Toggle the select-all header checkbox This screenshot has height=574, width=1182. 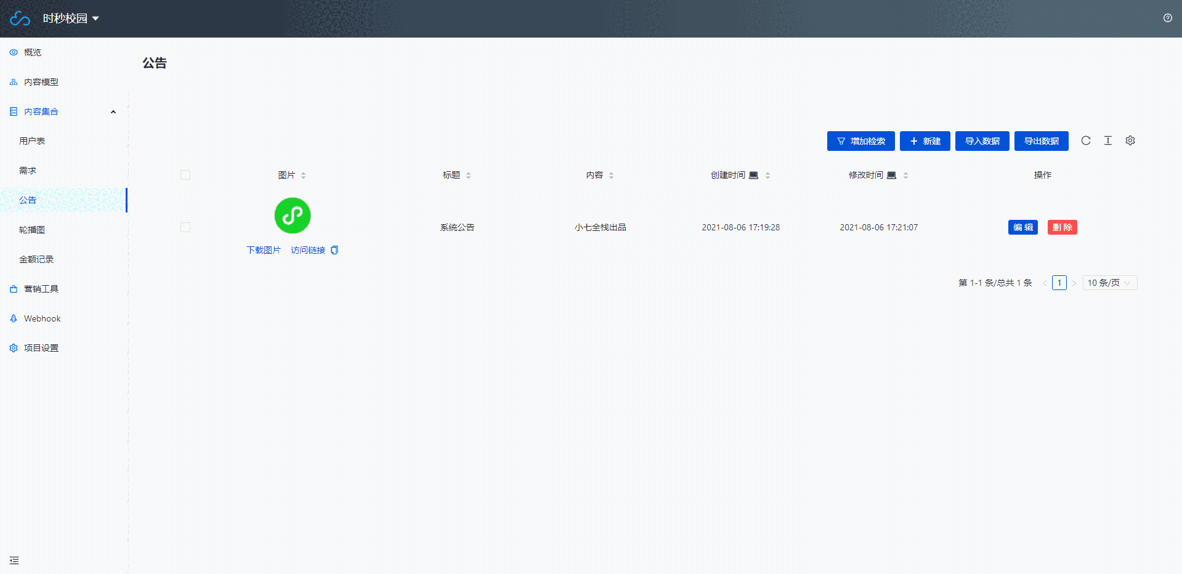pyautogui.click(x=185, y=175)
